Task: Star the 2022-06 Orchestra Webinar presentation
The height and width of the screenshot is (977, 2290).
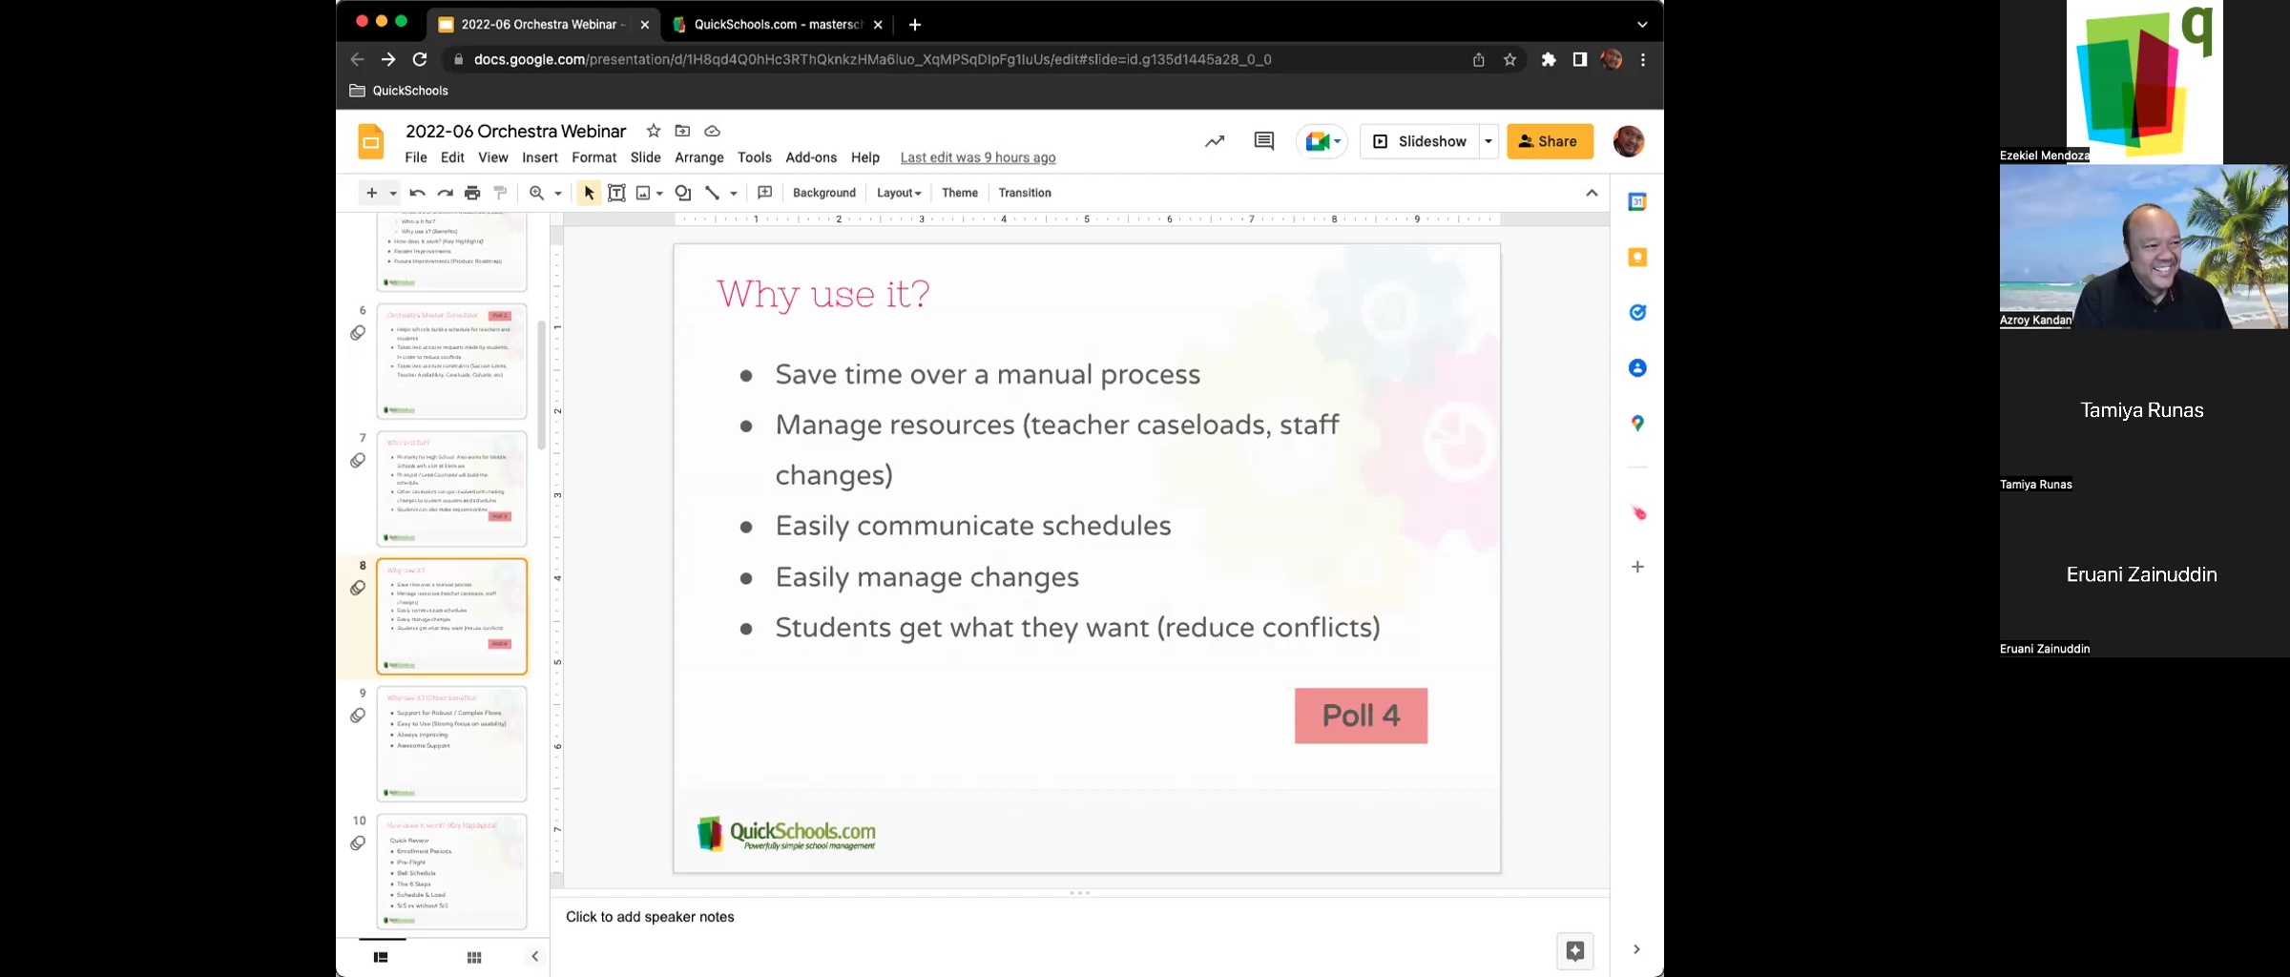Action: (654, 131)
